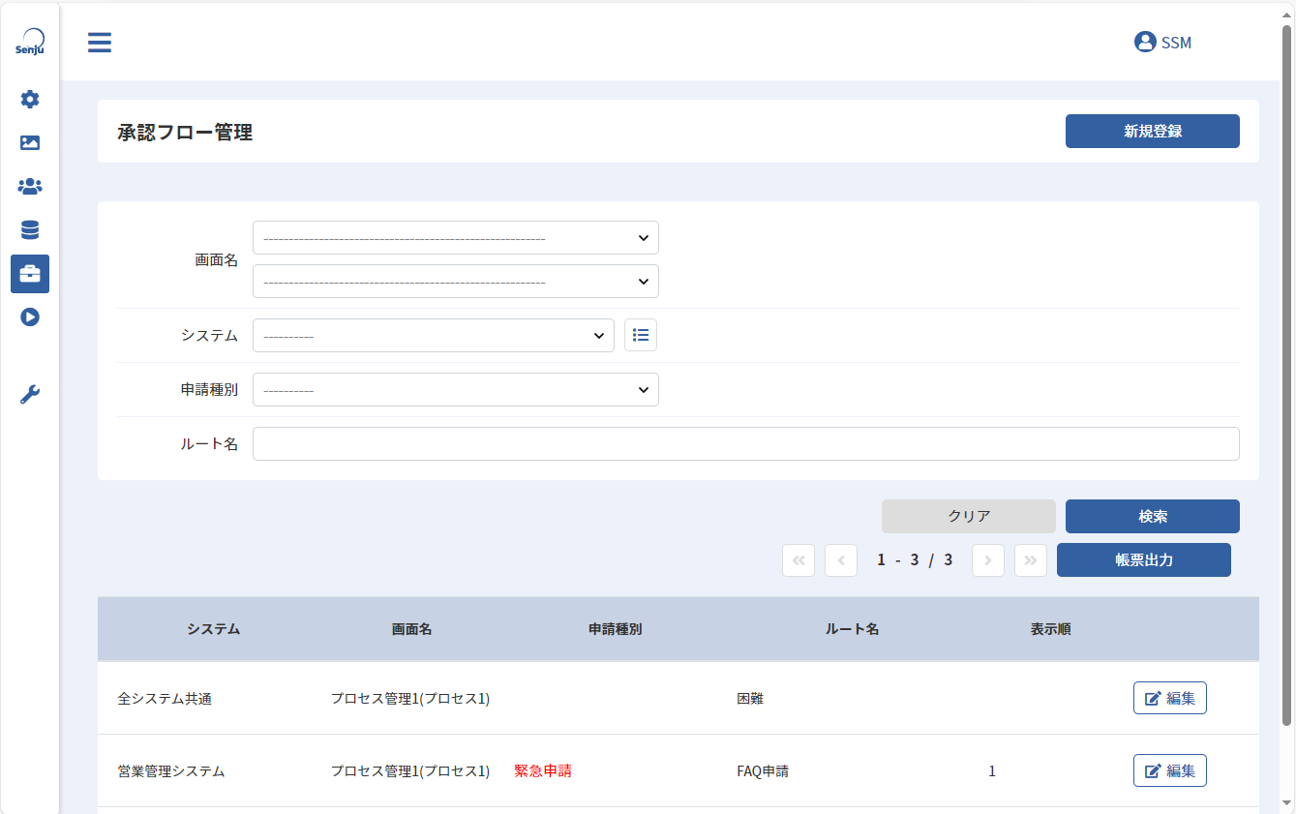Viewport: 1296px width, 814px height.
Task: Open the gear settings sidebar icon
Action: pyautogui.click(x=30, y=99)
